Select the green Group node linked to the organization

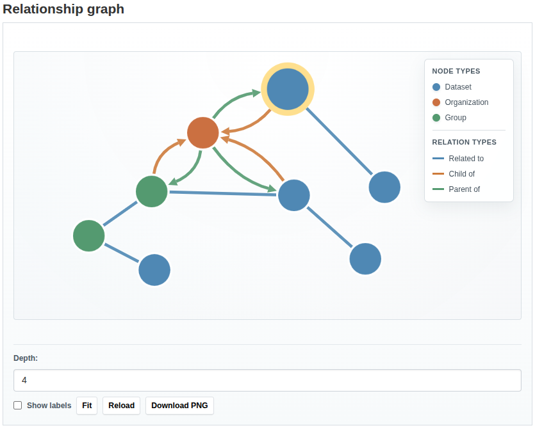[151, 191]
